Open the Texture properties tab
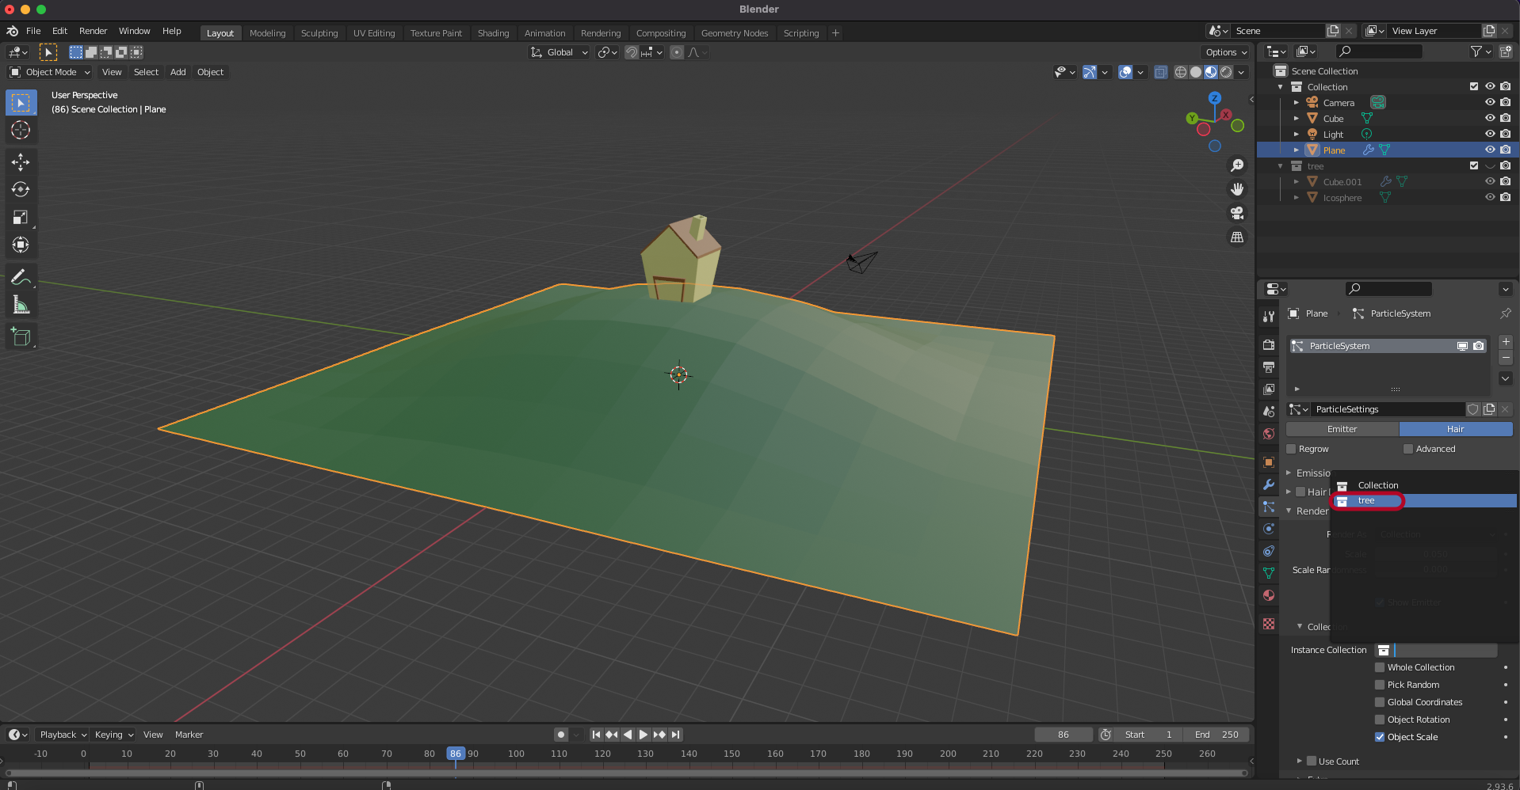 (x=1269, y=624)
